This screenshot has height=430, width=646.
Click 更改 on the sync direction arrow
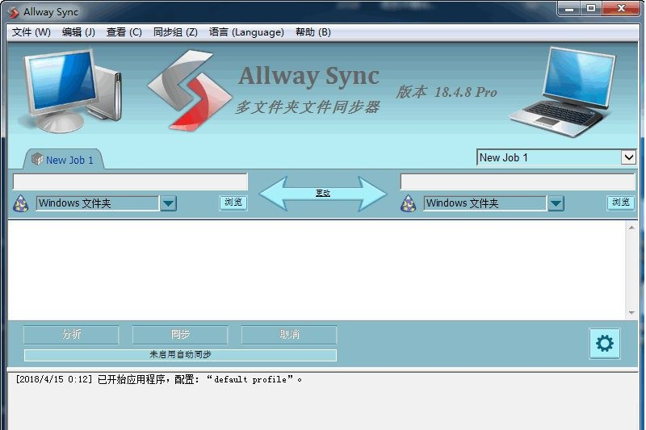point(322,193)
